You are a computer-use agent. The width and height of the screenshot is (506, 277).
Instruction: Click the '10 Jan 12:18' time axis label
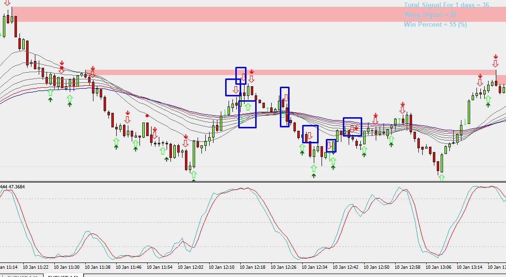coord(252,267)
